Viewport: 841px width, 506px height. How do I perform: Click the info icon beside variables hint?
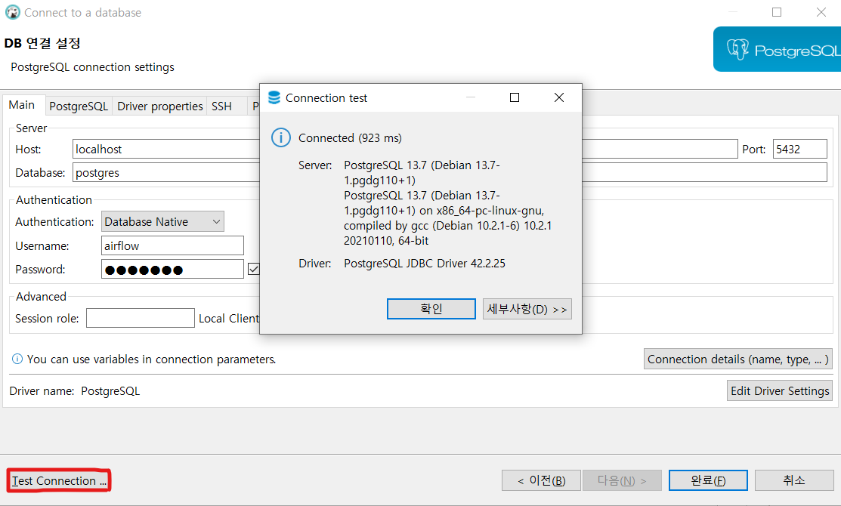click(x=17, y=359)
